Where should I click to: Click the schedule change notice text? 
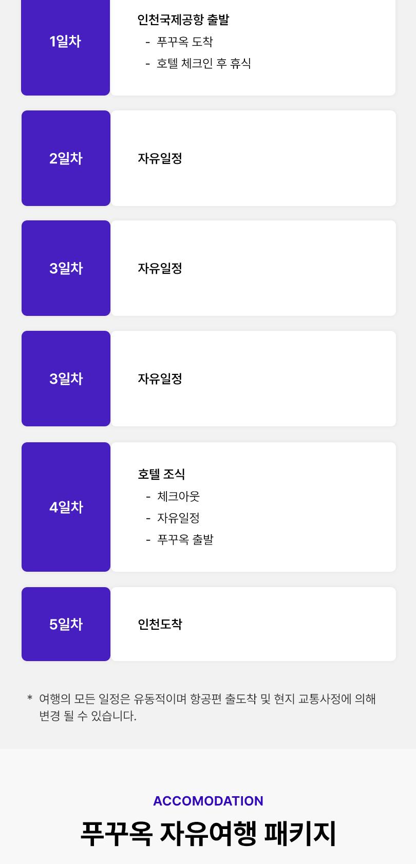207,707
